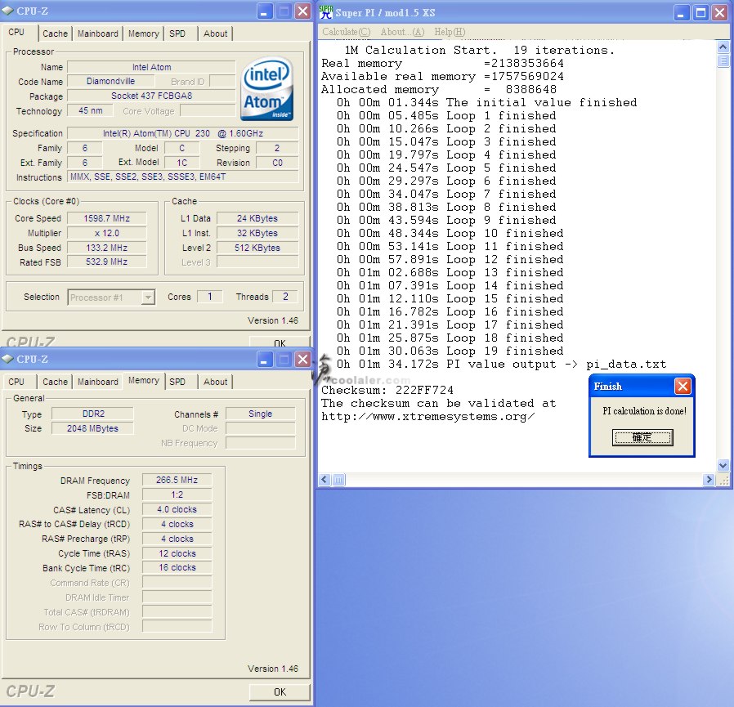
Task: Minimize the top CPU-Z window
Action: click(x=265, y=11)
